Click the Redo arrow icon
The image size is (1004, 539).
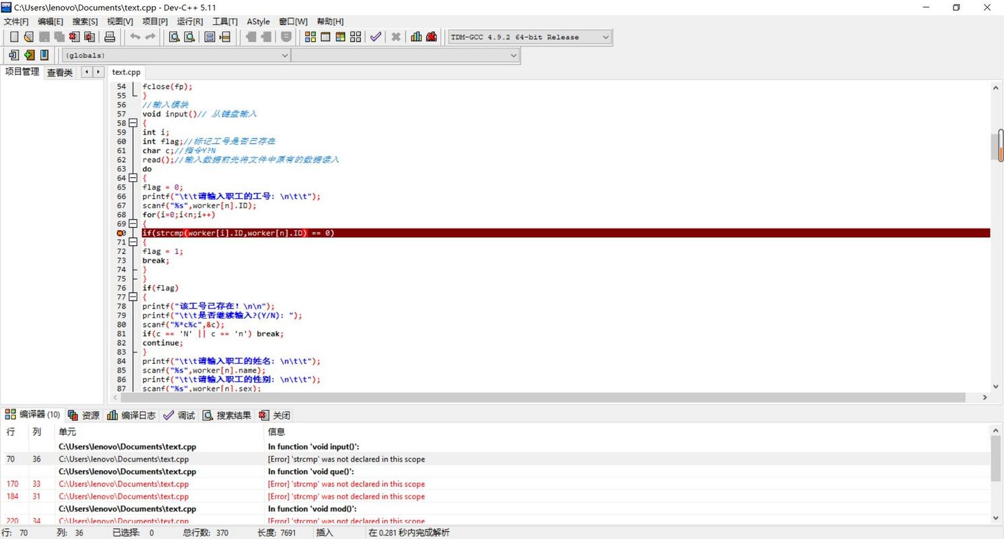pyautogui.click(x=150, y=37)
